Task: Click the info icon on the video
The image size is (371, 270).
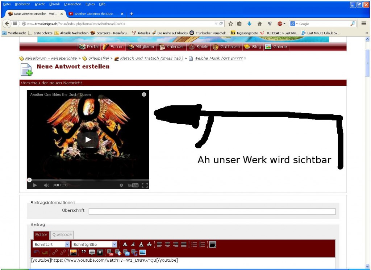Action: click(x=144, y=94)
